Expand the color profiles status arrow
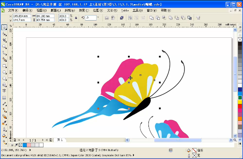 pos(133,155)
